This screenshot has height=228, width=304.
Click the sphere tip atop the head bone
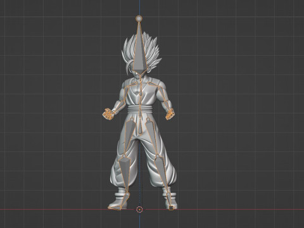pyautogui.click(x=139, y=18)
